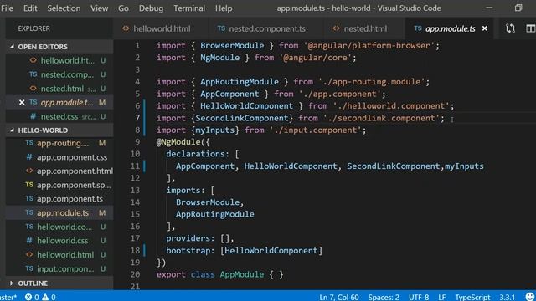Viewport: 536px width, 301px height.
Task: Click SecondLinkComponent import on line 7
Action: (242, 118)
